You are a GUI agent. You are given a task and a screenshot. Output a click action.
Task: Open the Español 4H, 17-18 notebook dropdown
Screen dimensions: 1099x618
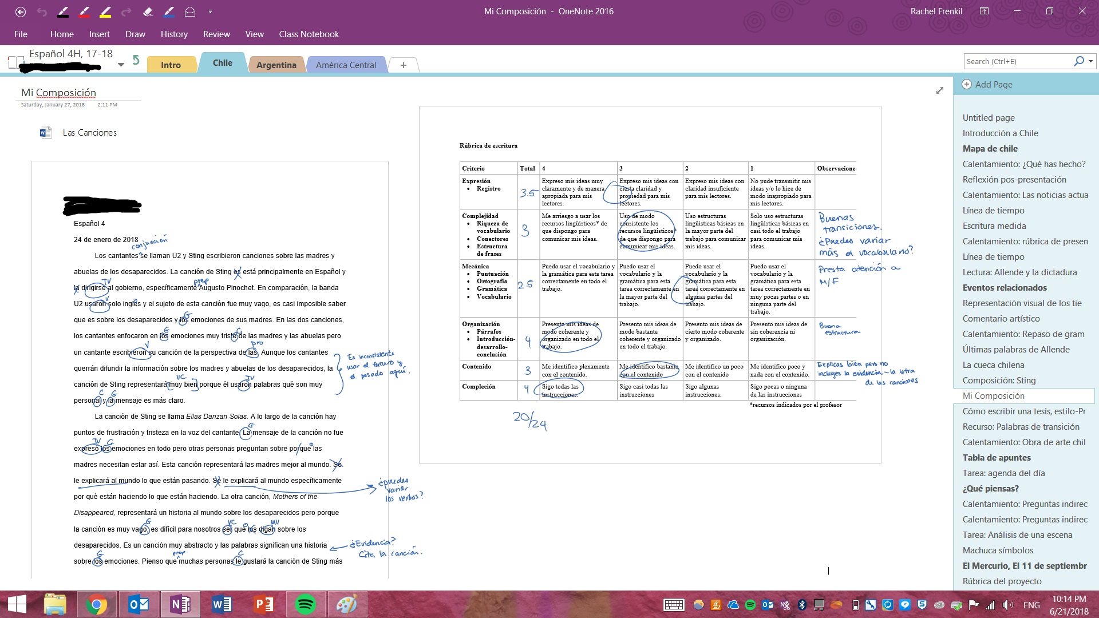(x=121, y=65)
